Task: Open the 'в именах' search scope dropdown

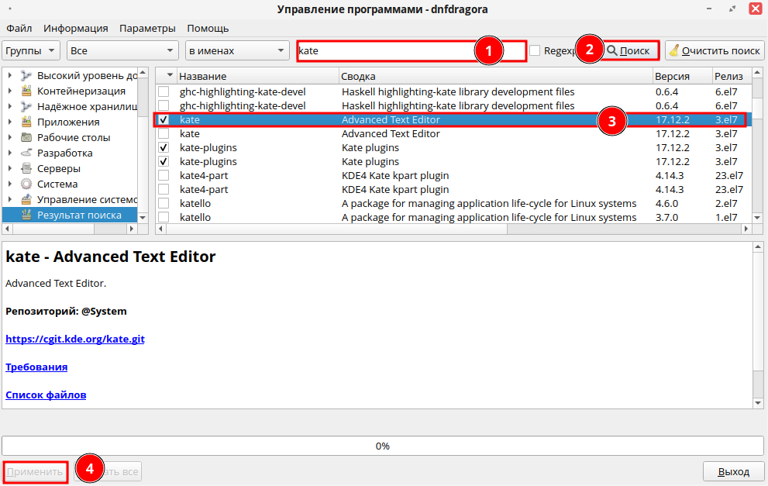Action: pos(237,50)
